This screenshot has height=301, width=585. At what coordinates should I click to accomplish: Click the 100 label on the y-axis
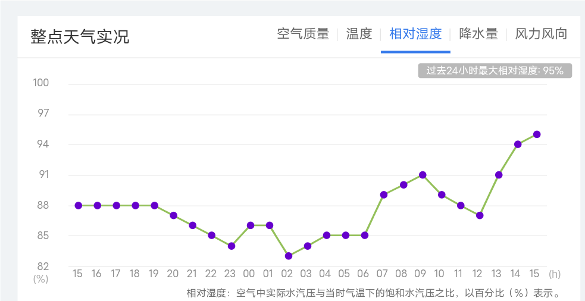pyautogui.click(x=41, y=83)
